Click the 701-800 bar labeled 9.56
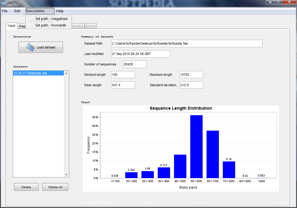The image size is (297, 208). coord(229,170)
